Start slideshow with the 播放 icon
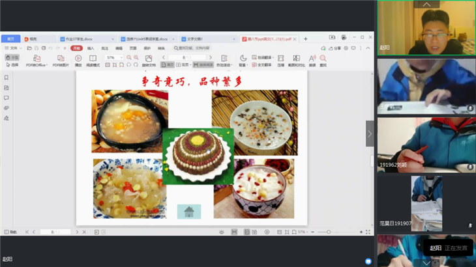The width and height of the screenshot is (476, 267). tap(78, 59)
